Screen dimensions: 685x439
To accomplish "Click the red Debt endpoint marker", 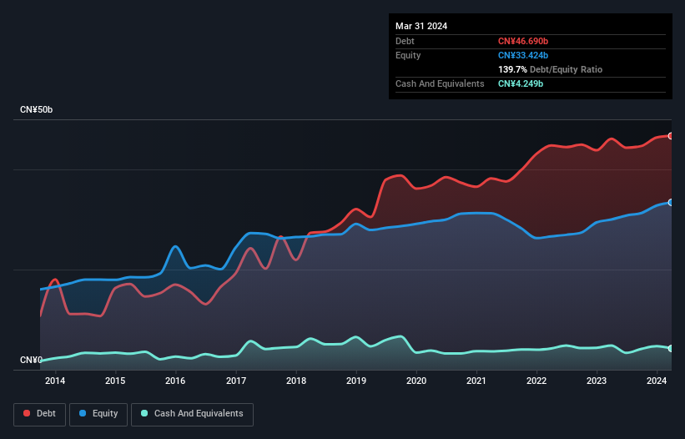I will coord(671,136).
